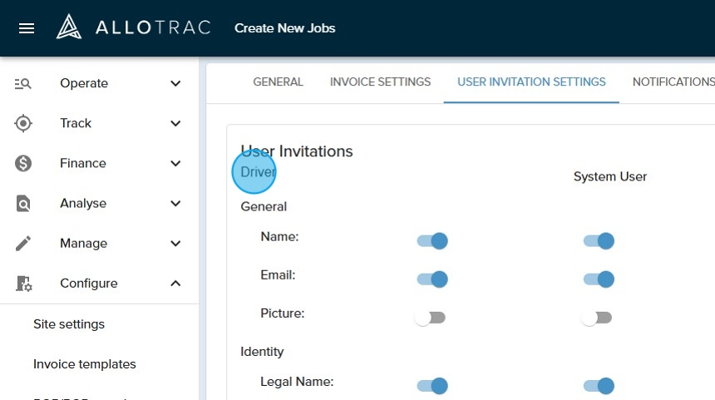Click the Track target icon
Viewport: 715px width, 400px height.
pyautogui.click(x=23, y=123)
